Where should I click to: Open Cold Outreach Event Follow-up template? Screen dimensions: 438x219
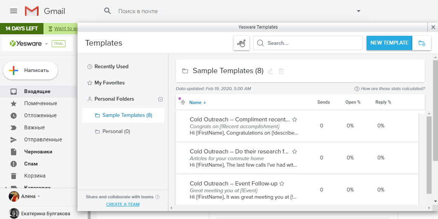pyautogui.click(x=234, y=184)
